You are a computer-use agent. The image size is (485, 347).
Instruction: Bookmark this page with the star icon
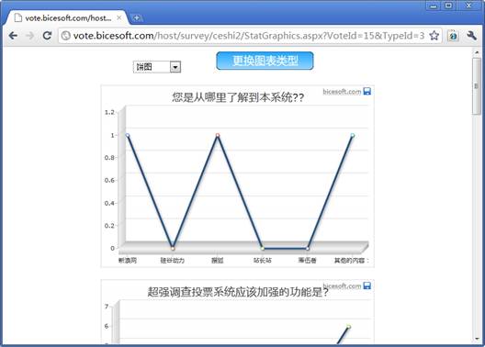[434, 36]
